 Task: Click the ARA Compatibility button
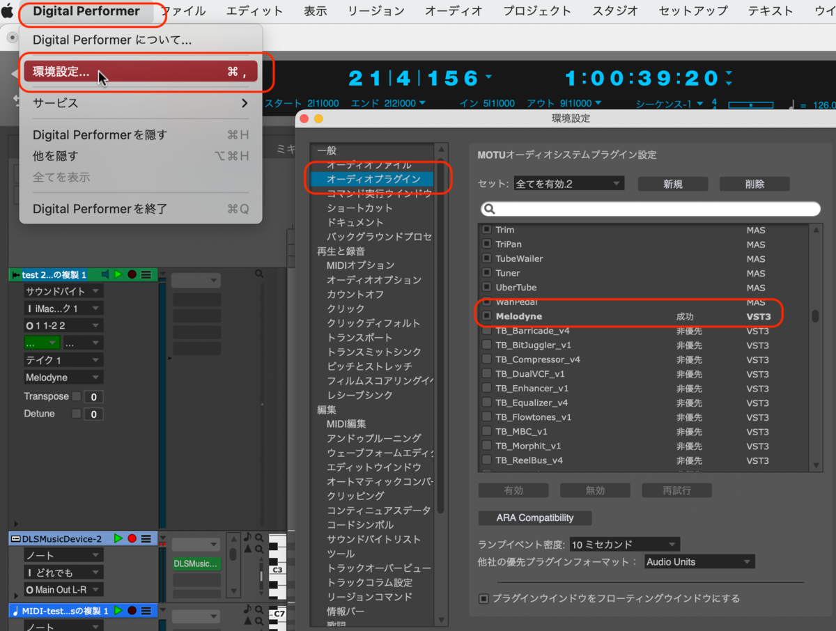[x=535, y=518]
